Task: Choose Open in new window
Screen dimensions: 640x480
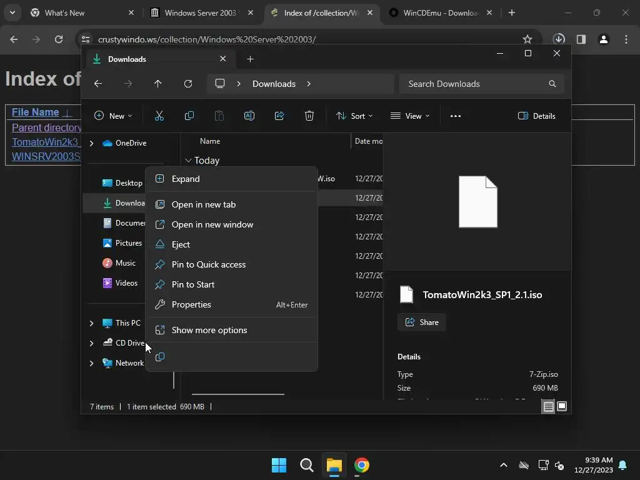Action: point(231,224)
